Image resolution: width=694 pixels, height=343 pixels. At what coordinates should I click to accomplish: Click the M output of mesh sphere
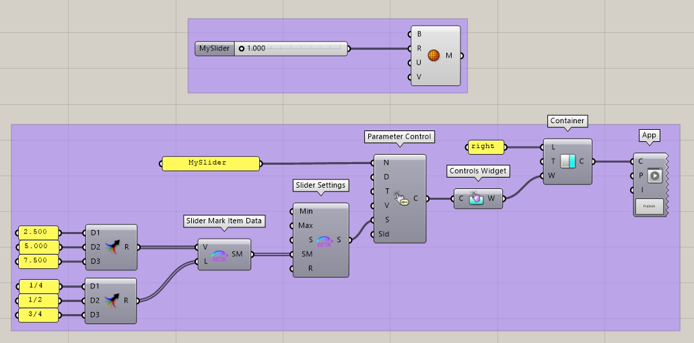point(449,56)
